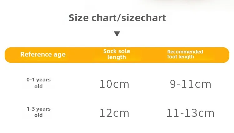Click the 12cm sock sole length value
The image size is (234, 133).
pyautogui.click(x=114, y=113)
